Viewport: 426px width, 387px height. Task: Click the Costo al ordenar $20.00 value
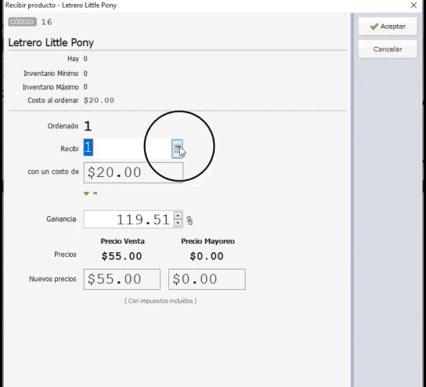click(x=99, y=100)
